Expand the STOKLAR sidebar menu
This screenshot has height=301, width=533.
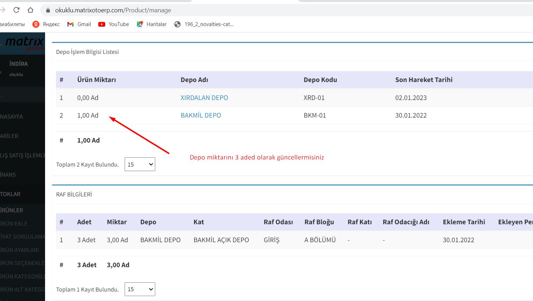tap(11, 194)
